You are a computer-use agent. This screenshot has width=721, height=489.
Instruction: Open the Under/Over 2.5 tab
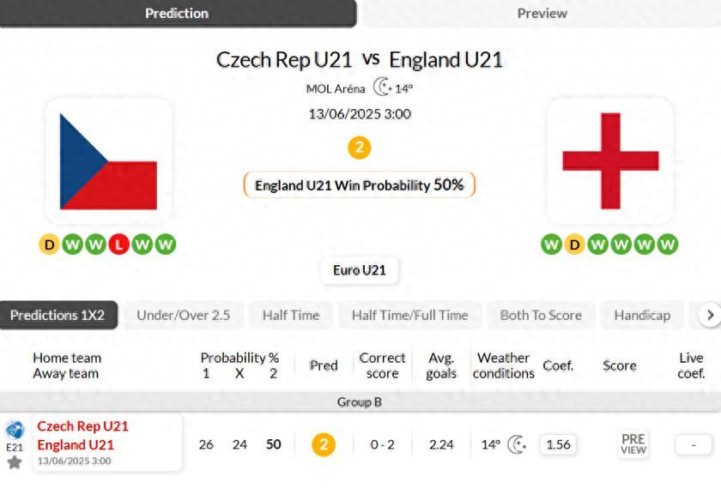pyautogui.click(x=183, y=315)
